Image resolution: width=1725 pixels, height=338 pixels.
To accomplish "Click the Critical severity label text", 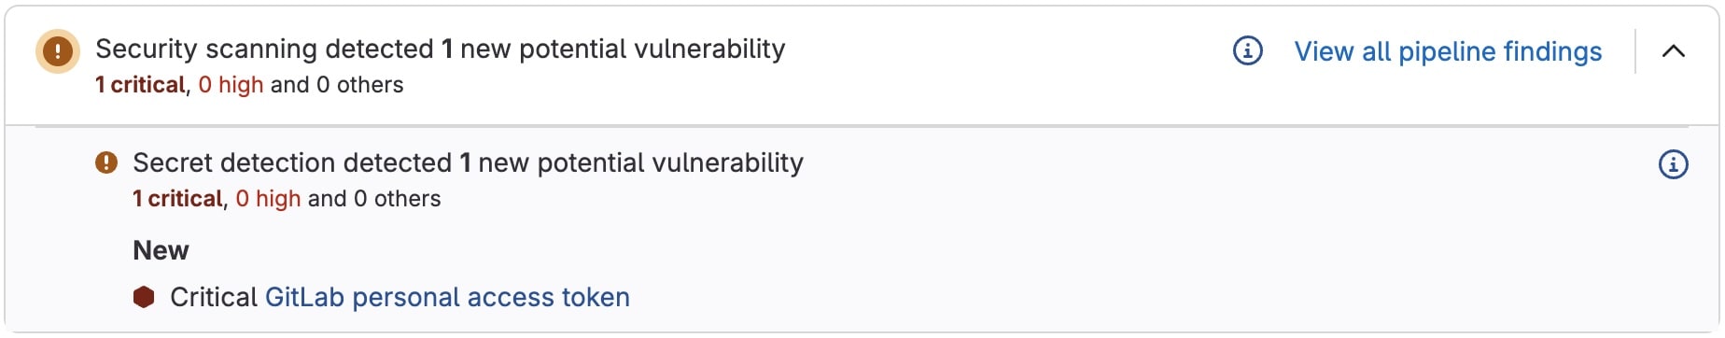I will click(x=214, y=297).
